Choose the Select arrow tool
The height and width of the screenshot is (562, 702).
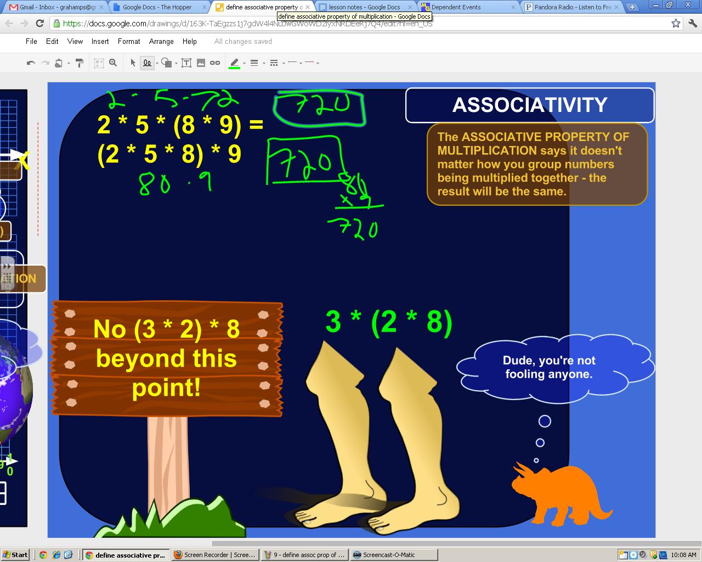tap(133, 63)
